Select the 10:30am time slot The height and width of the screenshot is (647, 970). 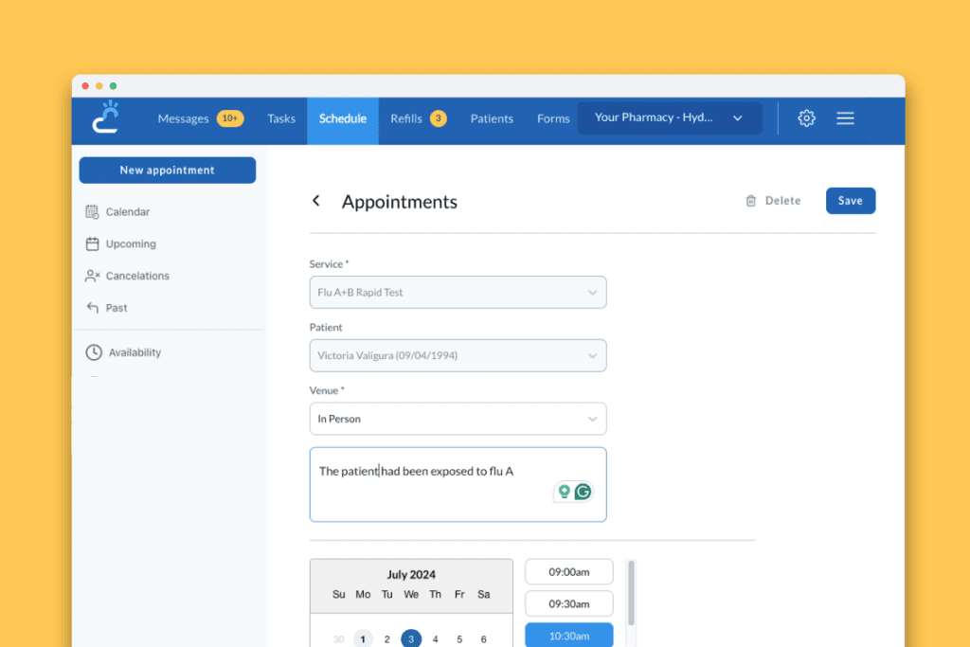coord(568,636)
